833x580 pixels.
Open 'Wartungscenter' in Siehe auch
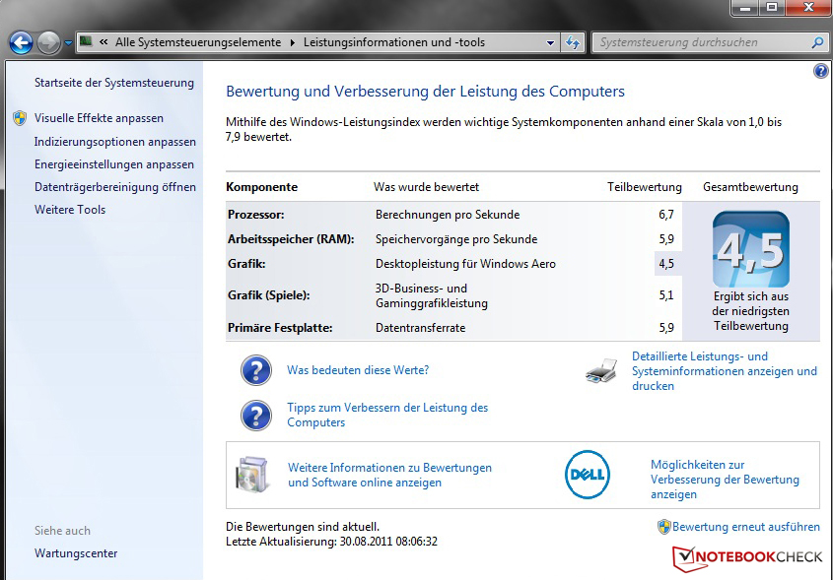(76, 553)
